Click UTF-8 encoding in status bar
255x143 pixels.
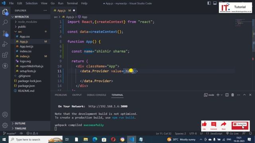pos(193,133)
